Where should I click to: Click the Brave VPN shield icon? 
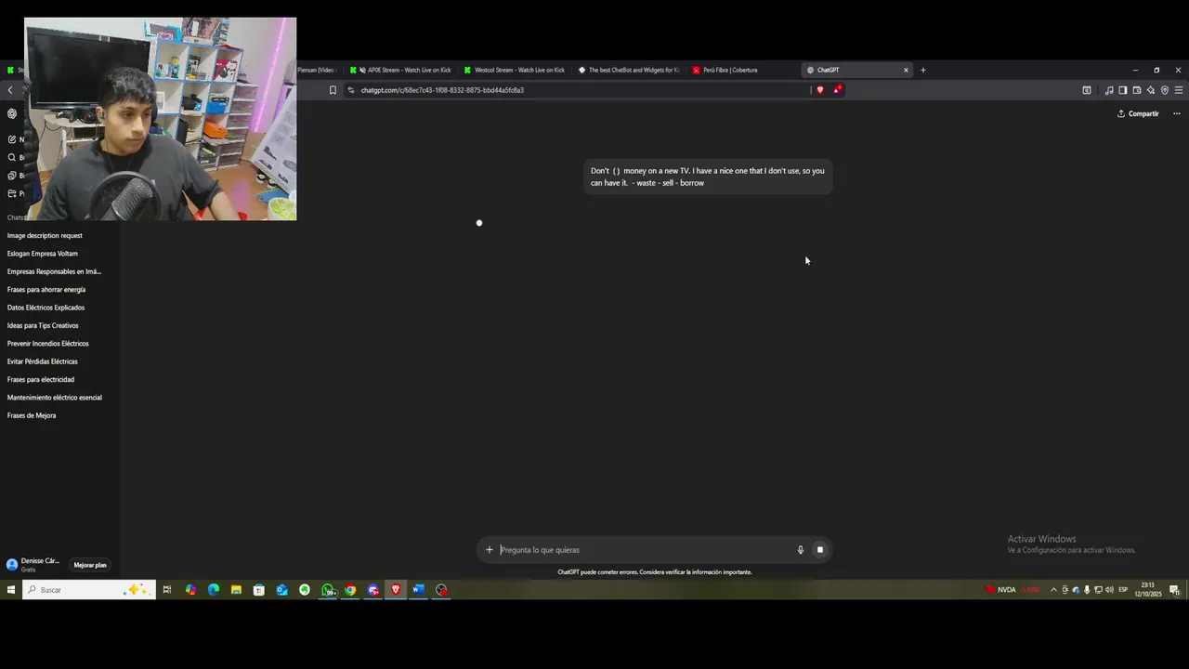pos(1165,90)
